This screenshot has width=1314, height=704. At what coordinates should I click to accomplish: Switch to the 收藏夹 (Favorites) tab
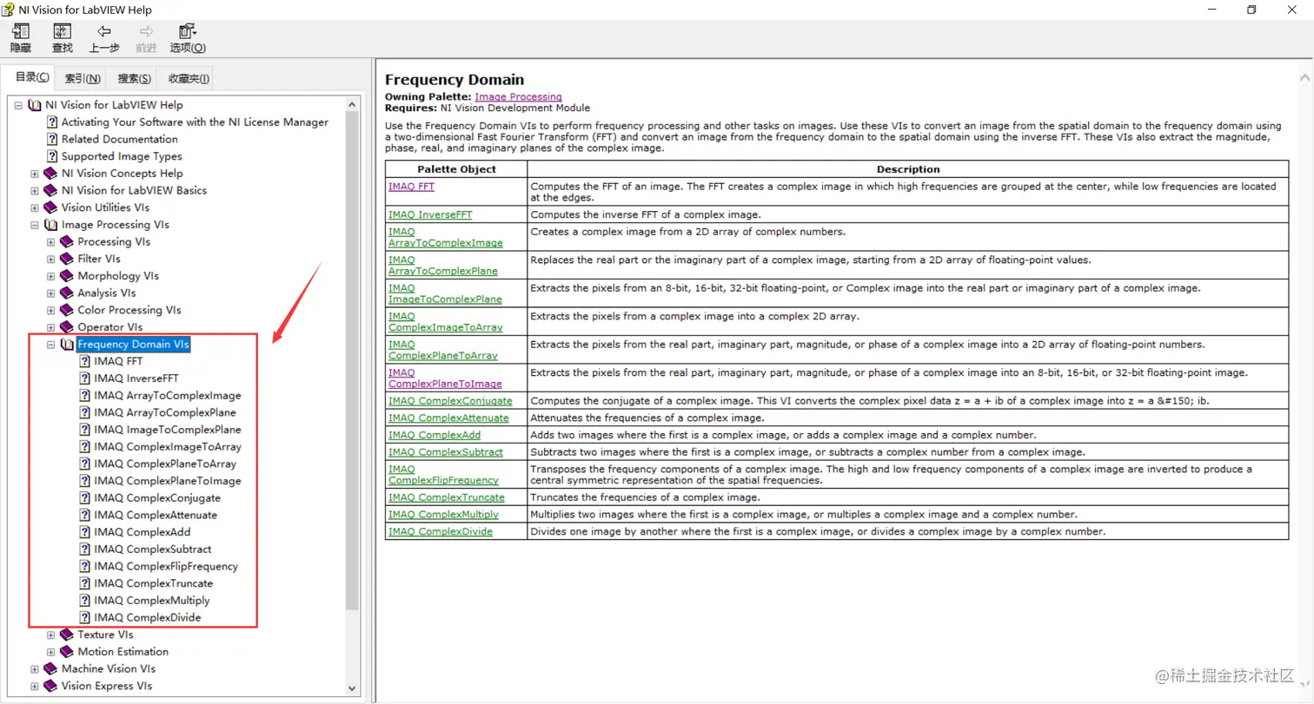pyautogui.click(x=189, y=78)
